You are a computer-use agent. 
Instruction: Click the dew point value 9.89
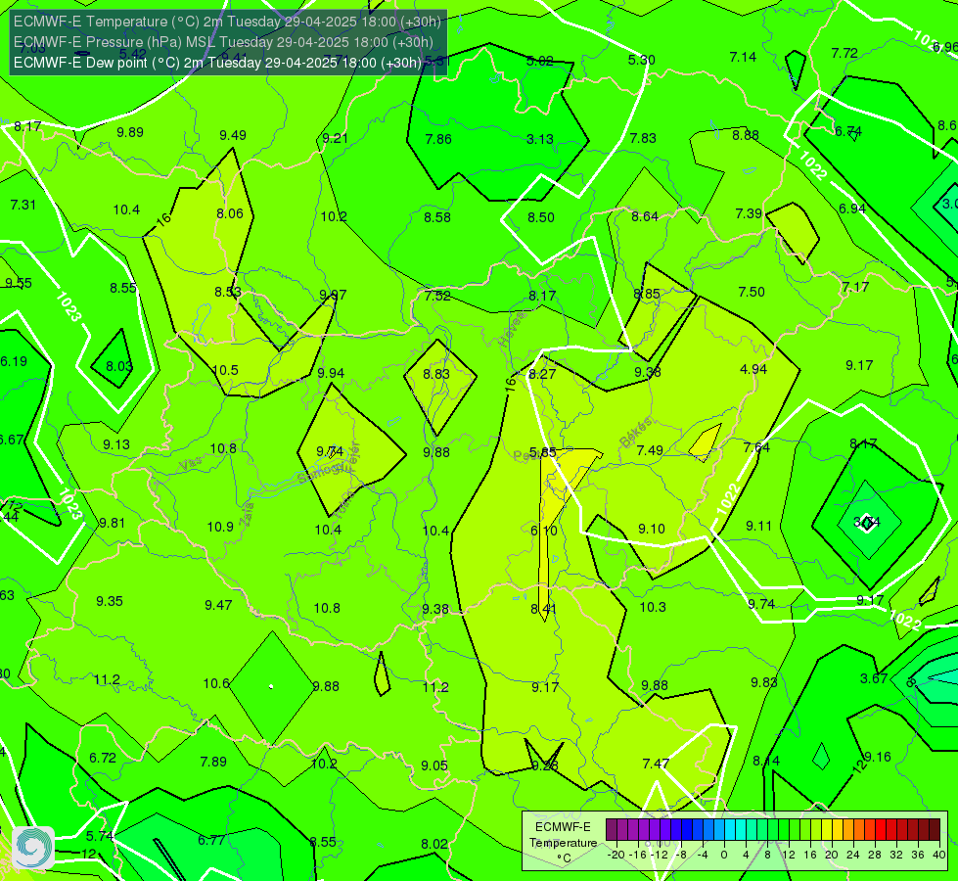(x=130, y=132)
